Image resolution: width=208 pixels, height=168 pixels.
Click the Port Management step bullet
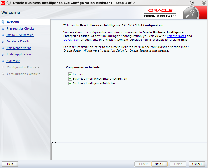[x=3, y=48]
